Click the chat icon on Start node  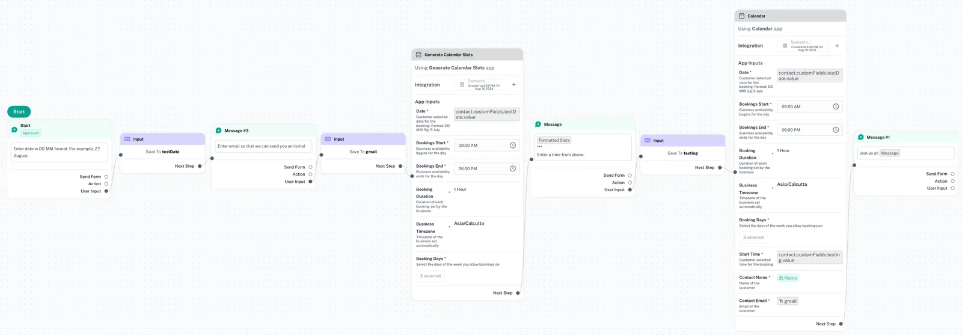(14, 129)
